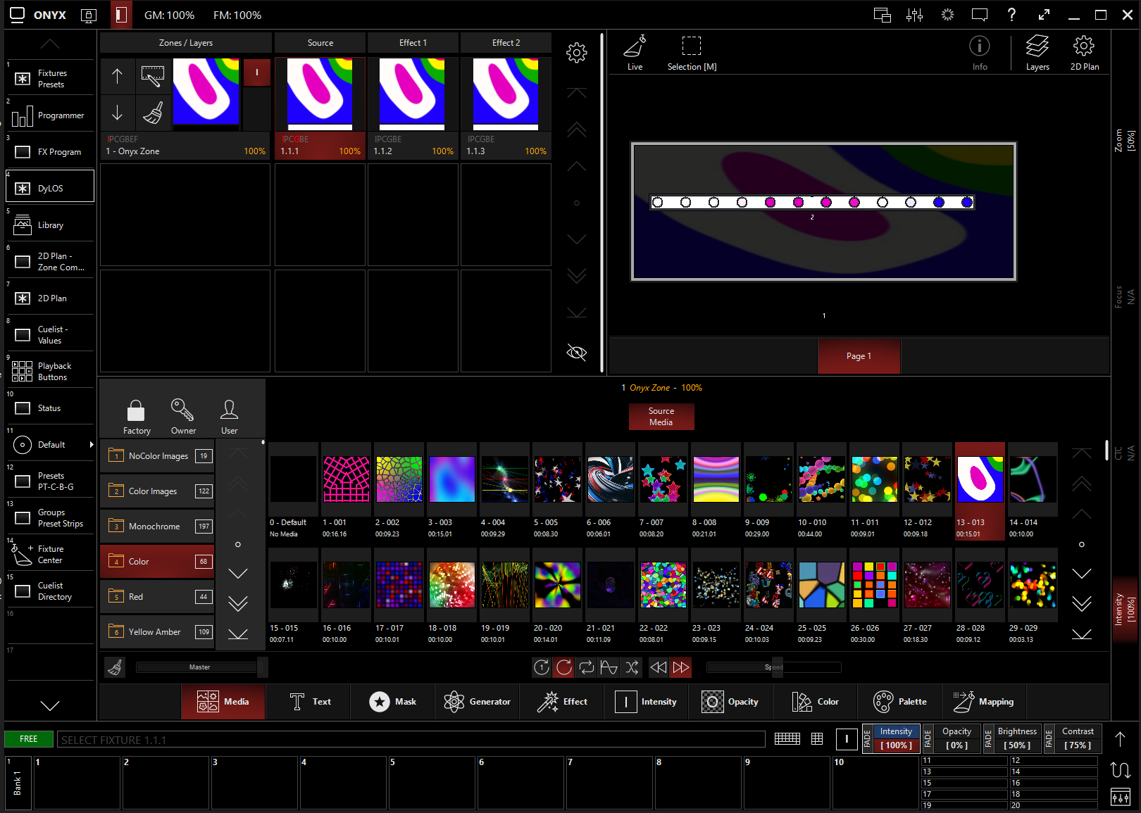
Task: Adjust the Zoom [50%] side slider
Action: coord(1124,141)
